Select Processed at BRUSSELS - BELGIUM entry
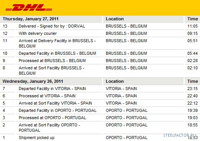 tap(52, 61)
